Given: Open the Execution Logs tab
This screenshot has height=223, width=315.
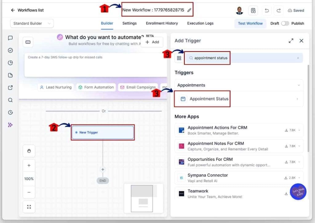Looking at the screenshot, I should click(x=200, y=23).
